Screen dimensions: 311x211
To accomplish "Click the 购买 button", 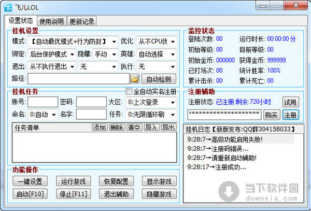I will click(x=272, y=115).
